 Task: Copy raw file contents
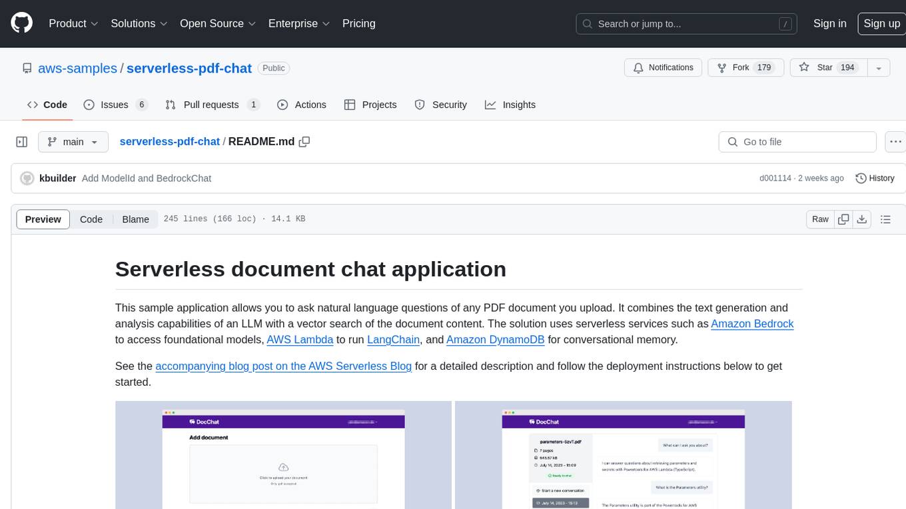tap(843, 219)
